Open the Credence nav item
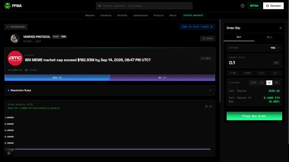 tap(106, 15)
